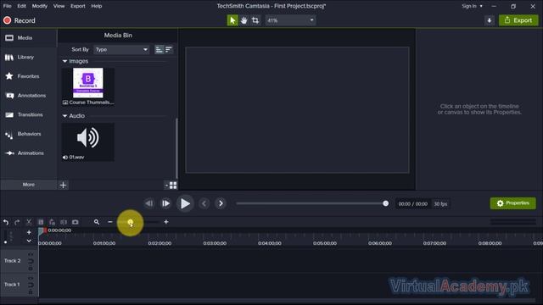Viewport: 543px width, 305px height.
Task: Open the Modify menu
Action: [x=40, y=6]
